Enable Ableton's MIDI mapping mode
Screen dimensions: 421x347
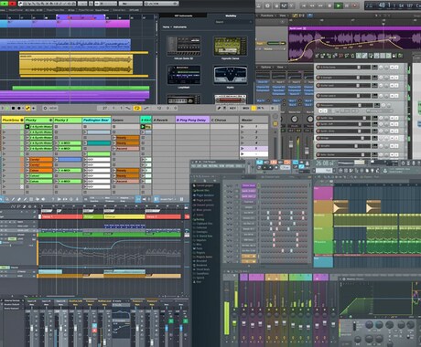tap(245, 108)
